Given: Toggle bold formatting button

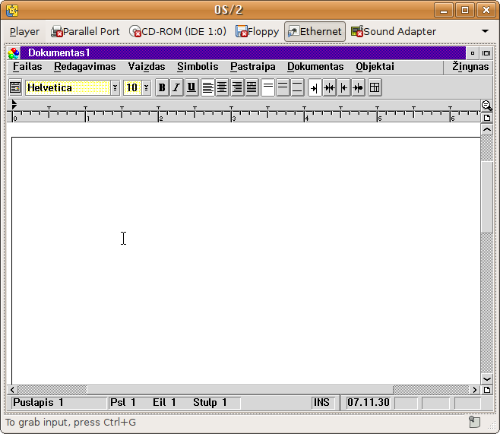Looking at the screenshot, I should pyautogui.click(x=162, y=87).
